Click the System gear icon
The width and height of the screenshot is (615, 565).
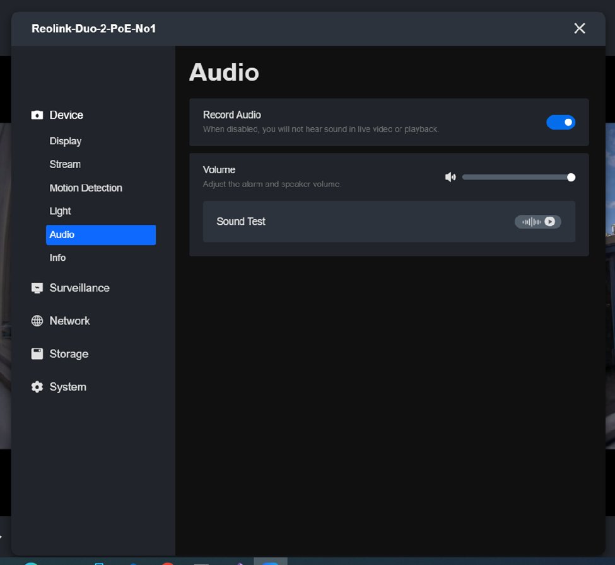click(x=37, y=387)
